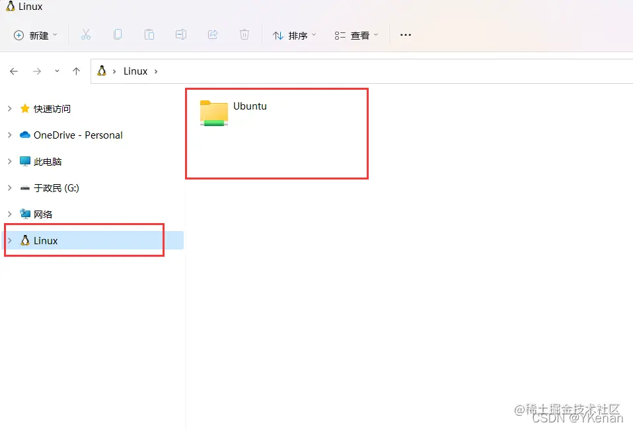Click the 此电脑 monitor icon
Viewport: 633px width, 429px height.
(x=25, y=161)
